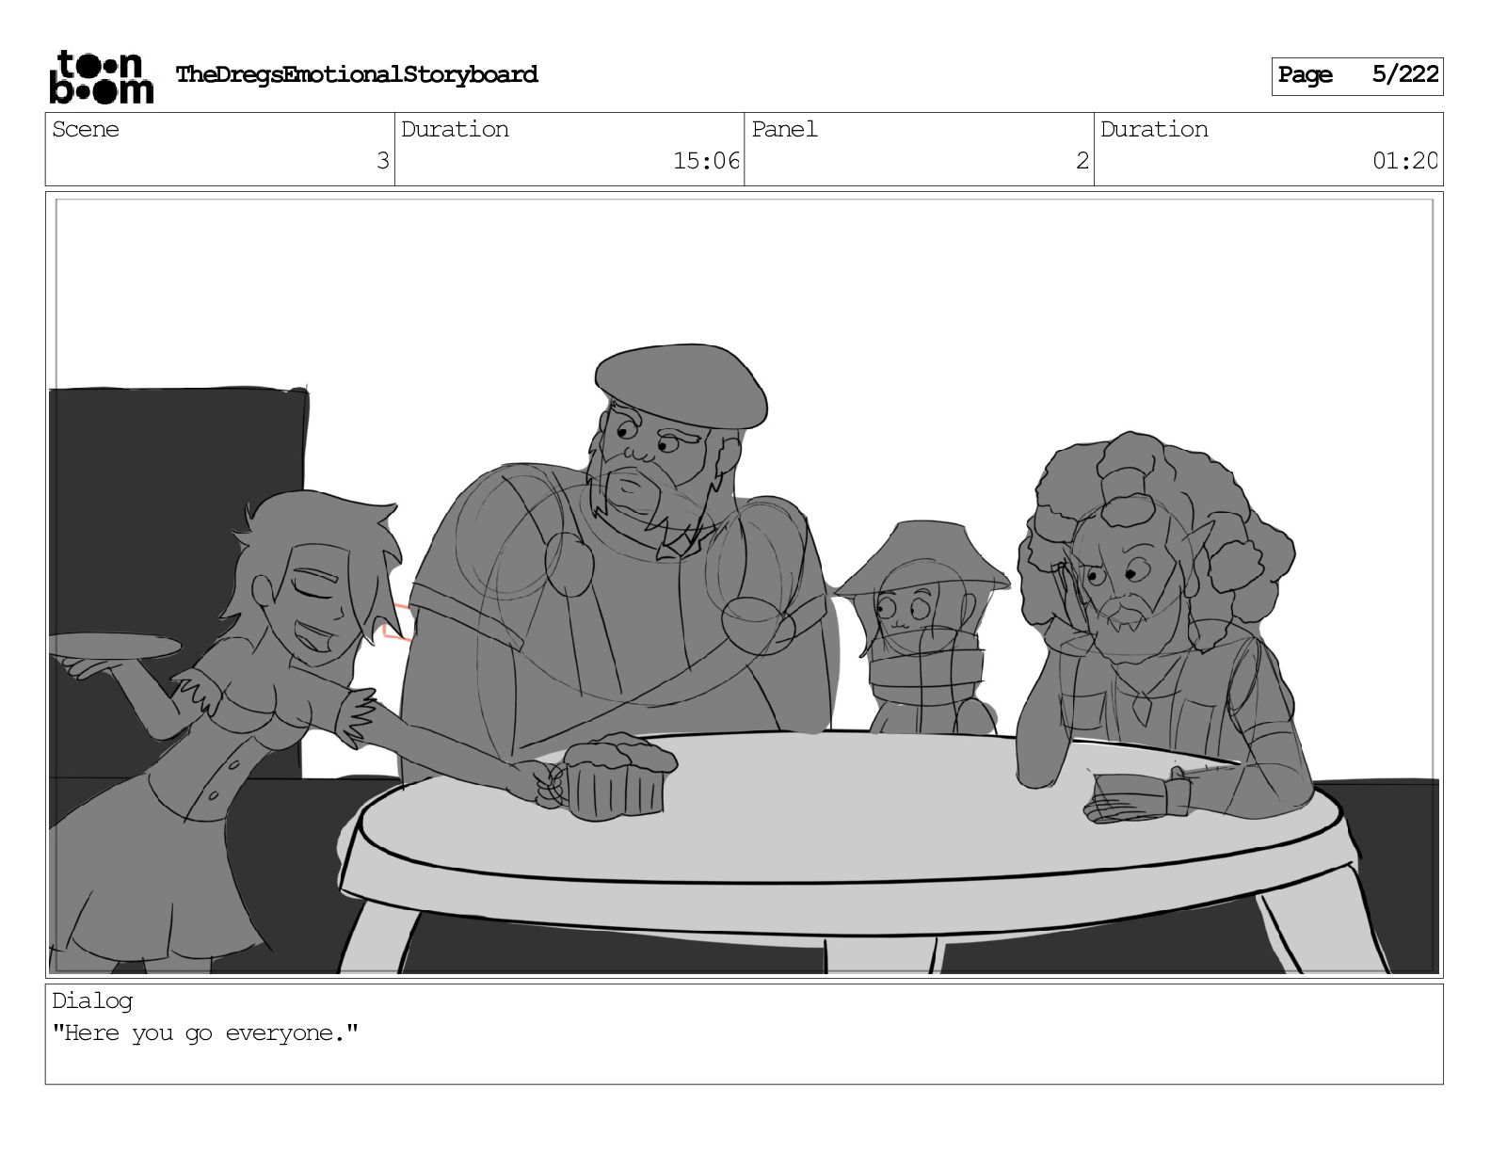Viewport: 1491px width, 1152px height.
Task: Click the panel Duration value 01:20
Action: [1404, 161]
